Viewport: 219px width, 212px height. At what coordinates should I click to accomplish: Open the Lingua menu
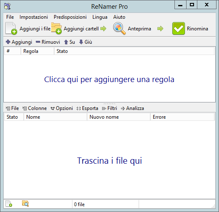point(100,17)
